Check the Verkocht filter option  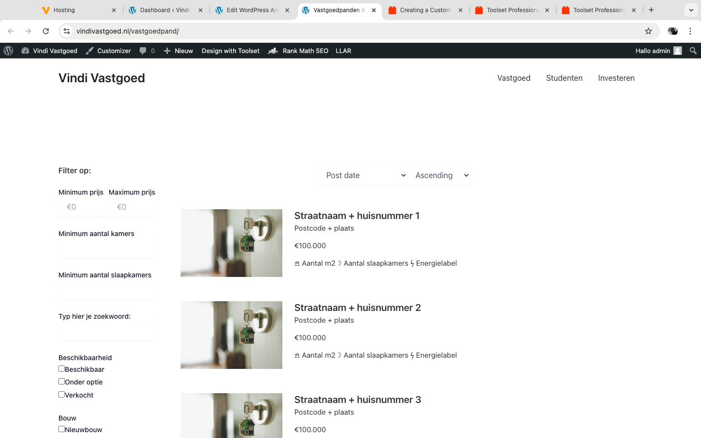(61, 395)
